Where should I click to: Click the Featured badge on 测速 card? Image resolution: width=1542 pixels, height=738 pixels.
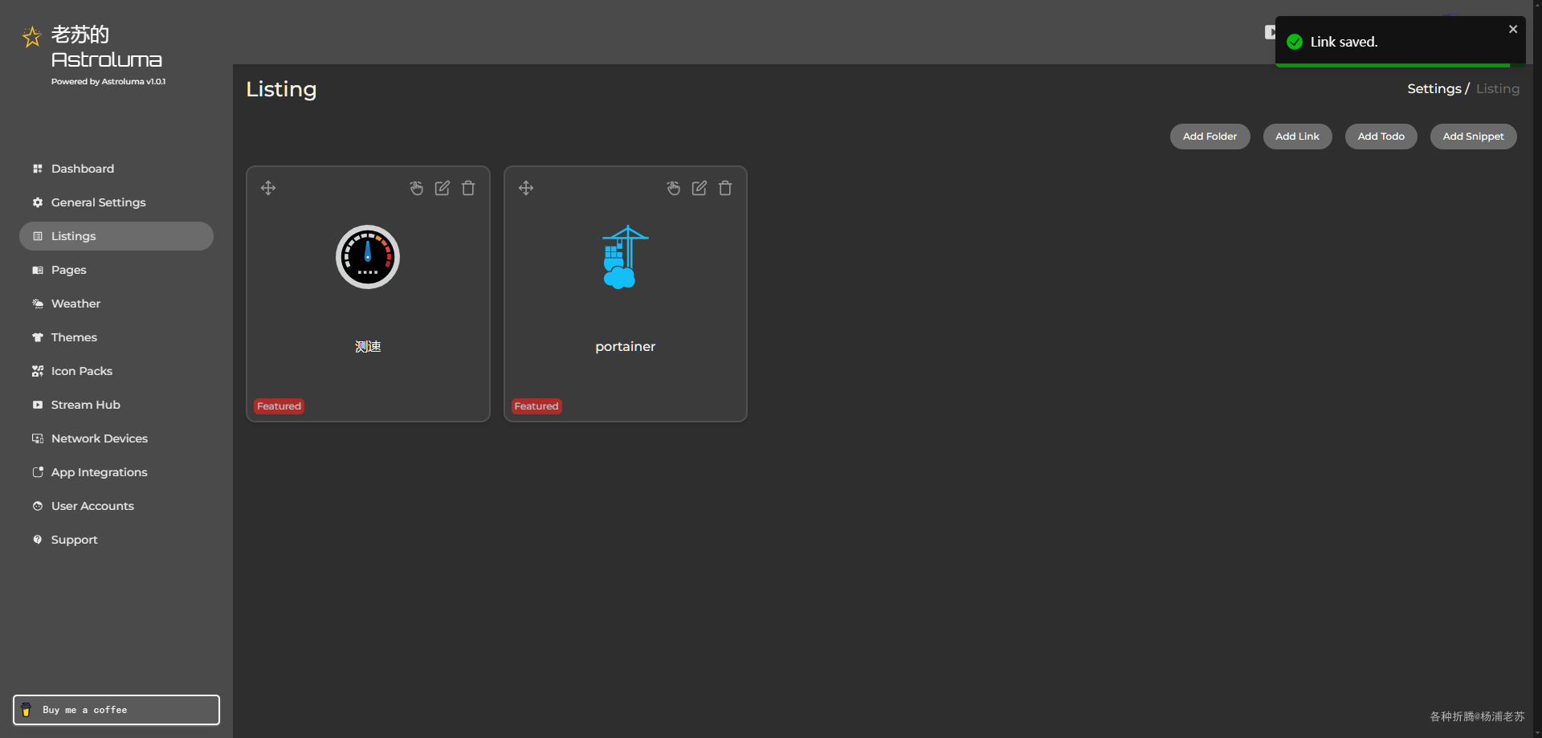coord(279,406)
